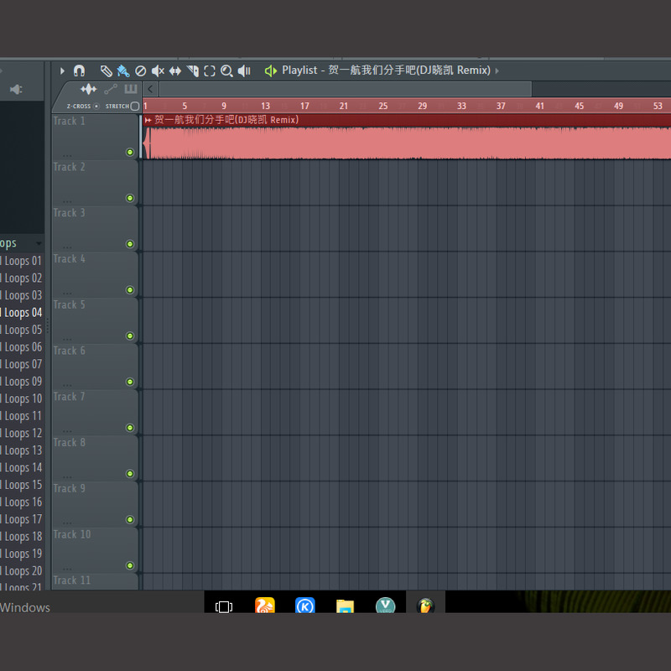Mute Track 4 with its green light
The width and height of the screenshot is (671, 671).
coord(130,290)
